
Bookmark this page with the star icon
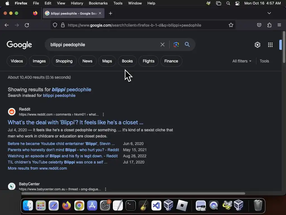point(231,25)
